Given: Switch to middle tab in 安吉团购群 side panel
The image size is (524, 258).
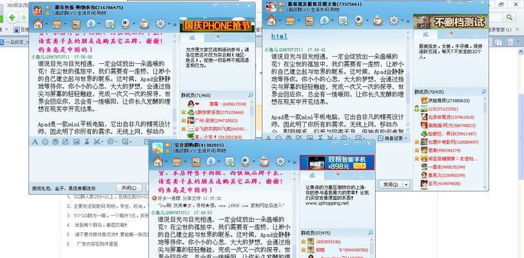Looking at the screenshot, I should tap(337, 175).
